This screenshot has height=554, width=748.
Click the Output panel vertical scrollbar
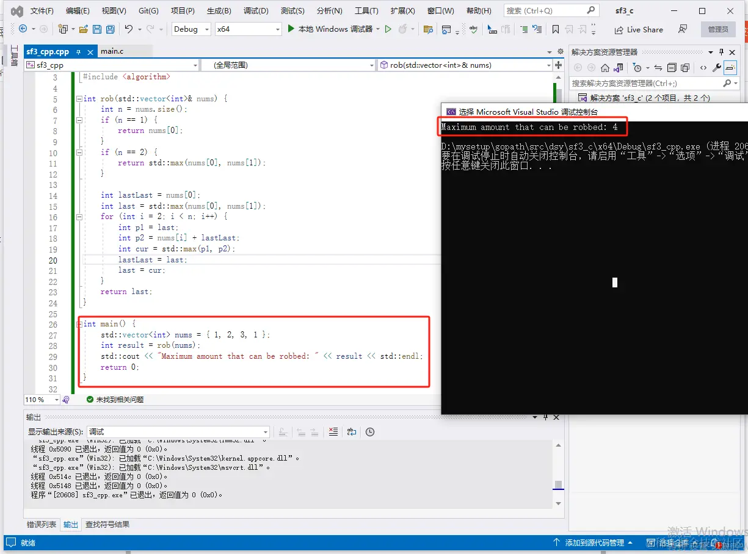point(557,473)
